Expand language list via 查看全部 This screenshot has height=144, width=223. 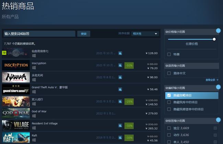tap(212, 80)
